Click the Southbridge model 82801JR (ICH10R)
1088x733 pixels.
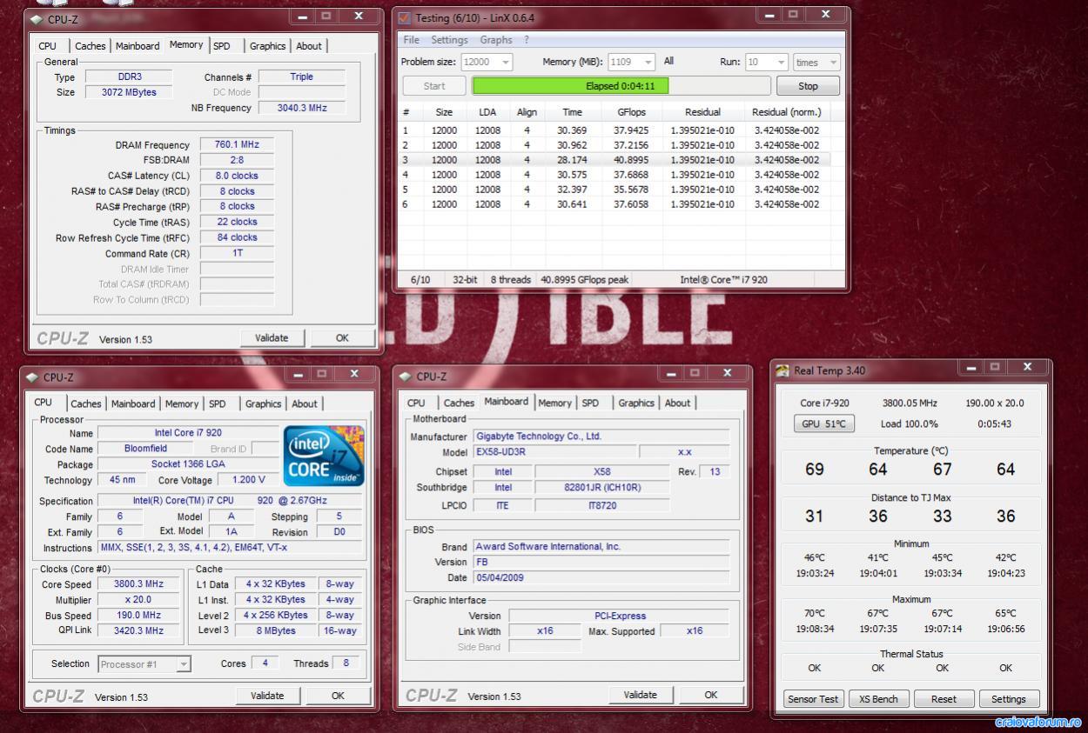pos(601,488)
